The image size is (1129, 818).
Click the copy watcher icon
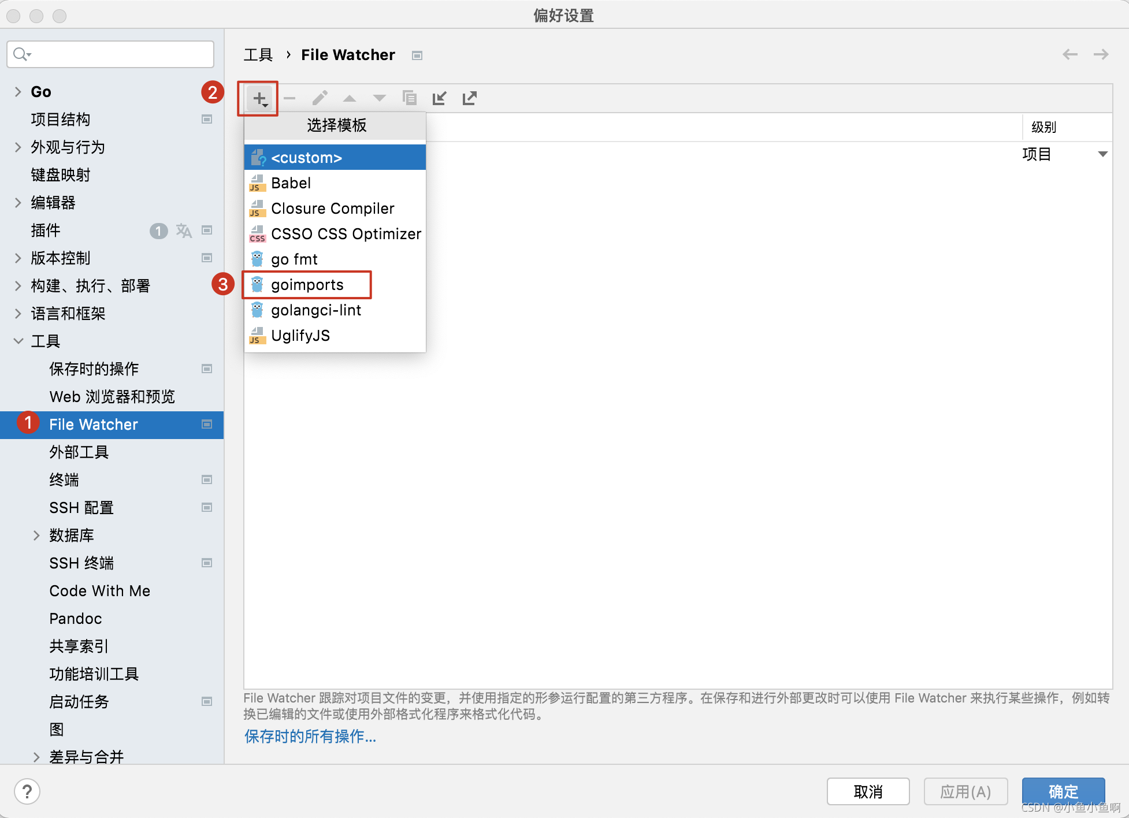[x=410, y=98]
